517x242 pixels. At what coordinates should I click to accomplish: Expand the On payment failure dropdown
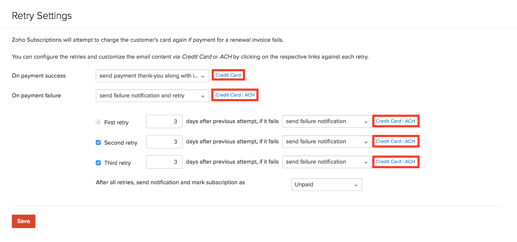point(152,96)
